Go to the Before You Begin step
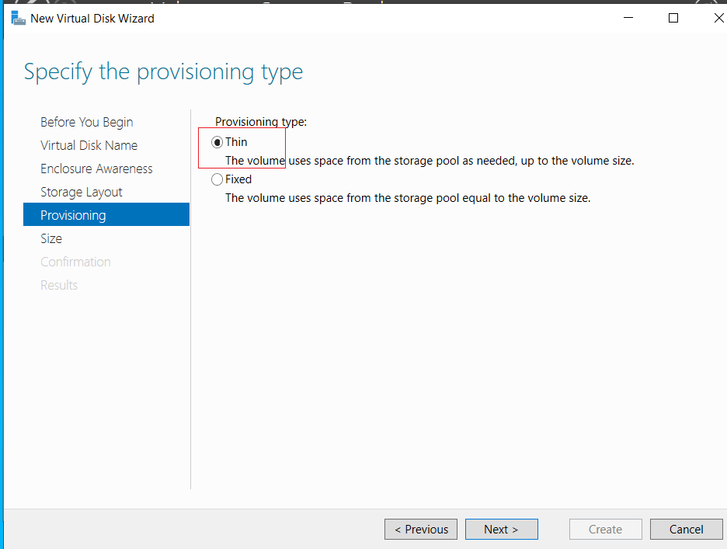The width and height of the screenshot is (727, 549). (x=87, y=122)
